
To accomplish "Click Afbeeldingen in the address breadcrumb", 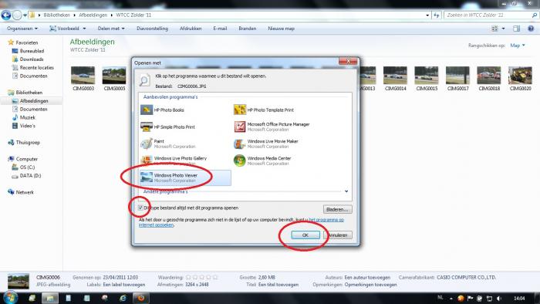I will pyautogui.click(x=93, y=15).
